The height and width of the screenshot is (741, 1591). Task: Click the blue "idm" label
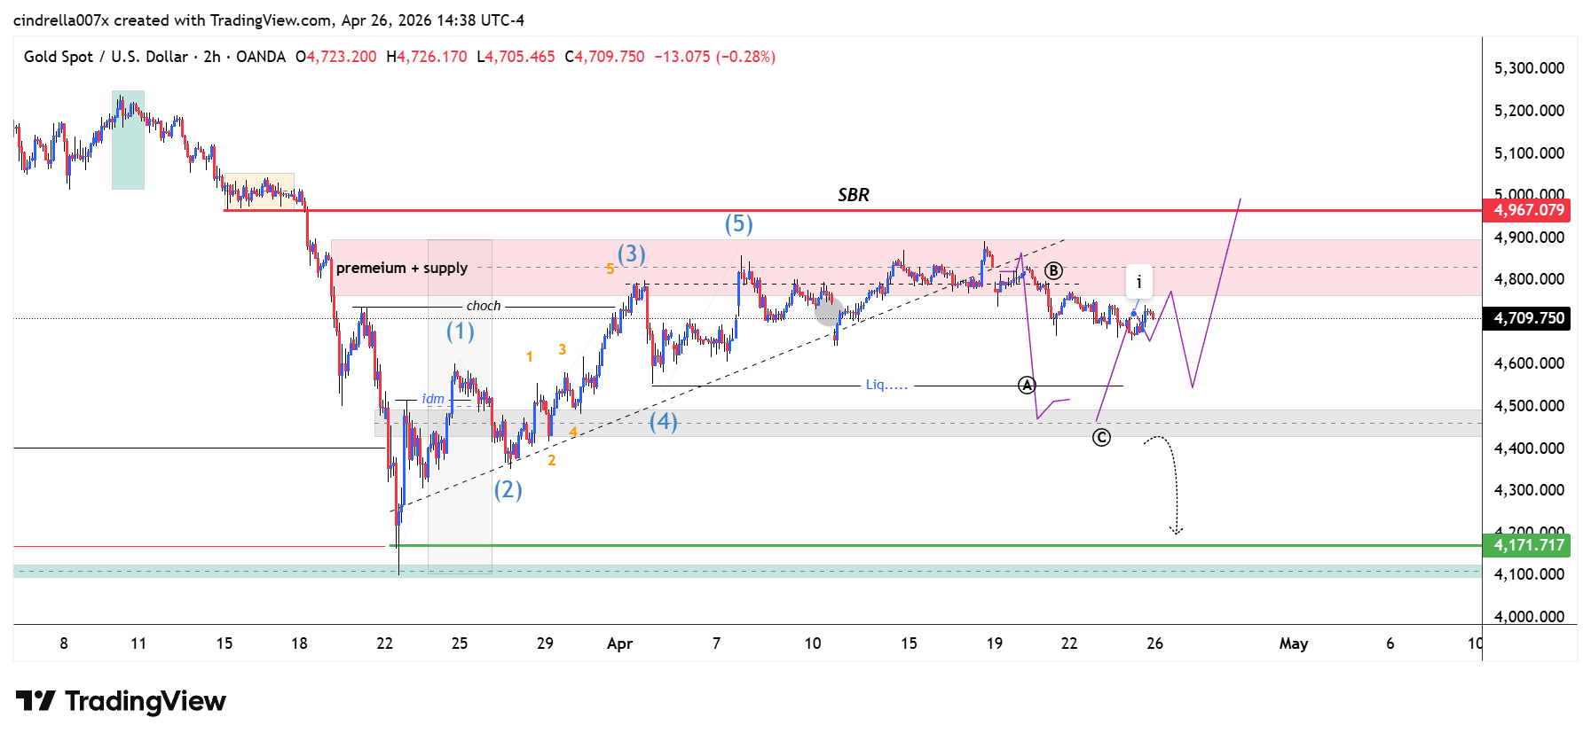coord(433,399)
